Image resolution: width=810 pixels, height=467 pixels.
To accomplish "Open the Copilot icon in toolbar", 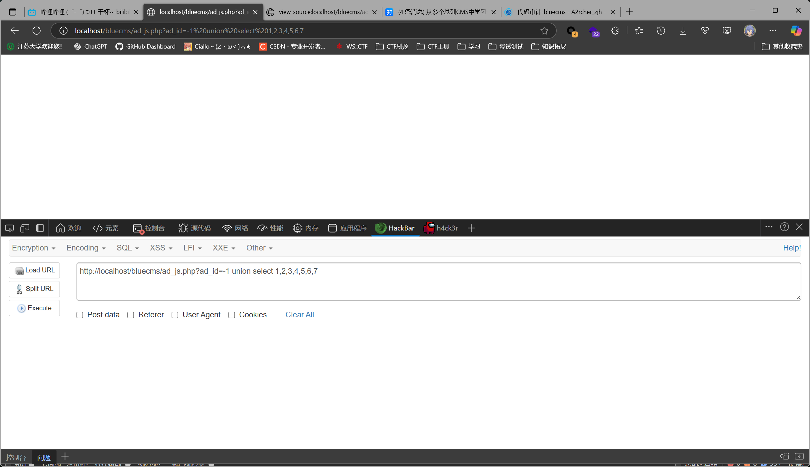I will point(796,31).
